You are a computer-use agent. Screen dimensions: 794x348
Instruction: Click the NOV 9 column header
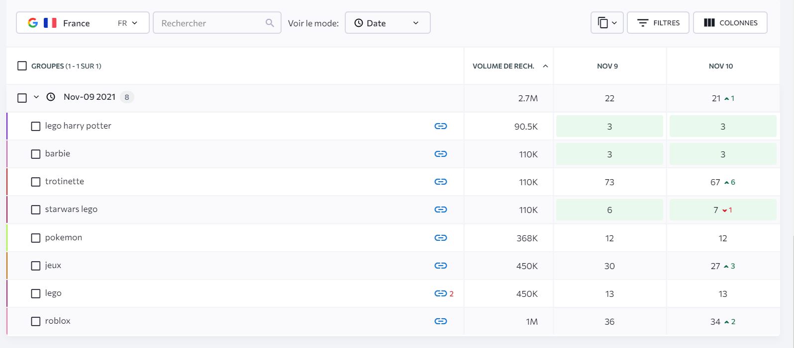tap(607, 66)
